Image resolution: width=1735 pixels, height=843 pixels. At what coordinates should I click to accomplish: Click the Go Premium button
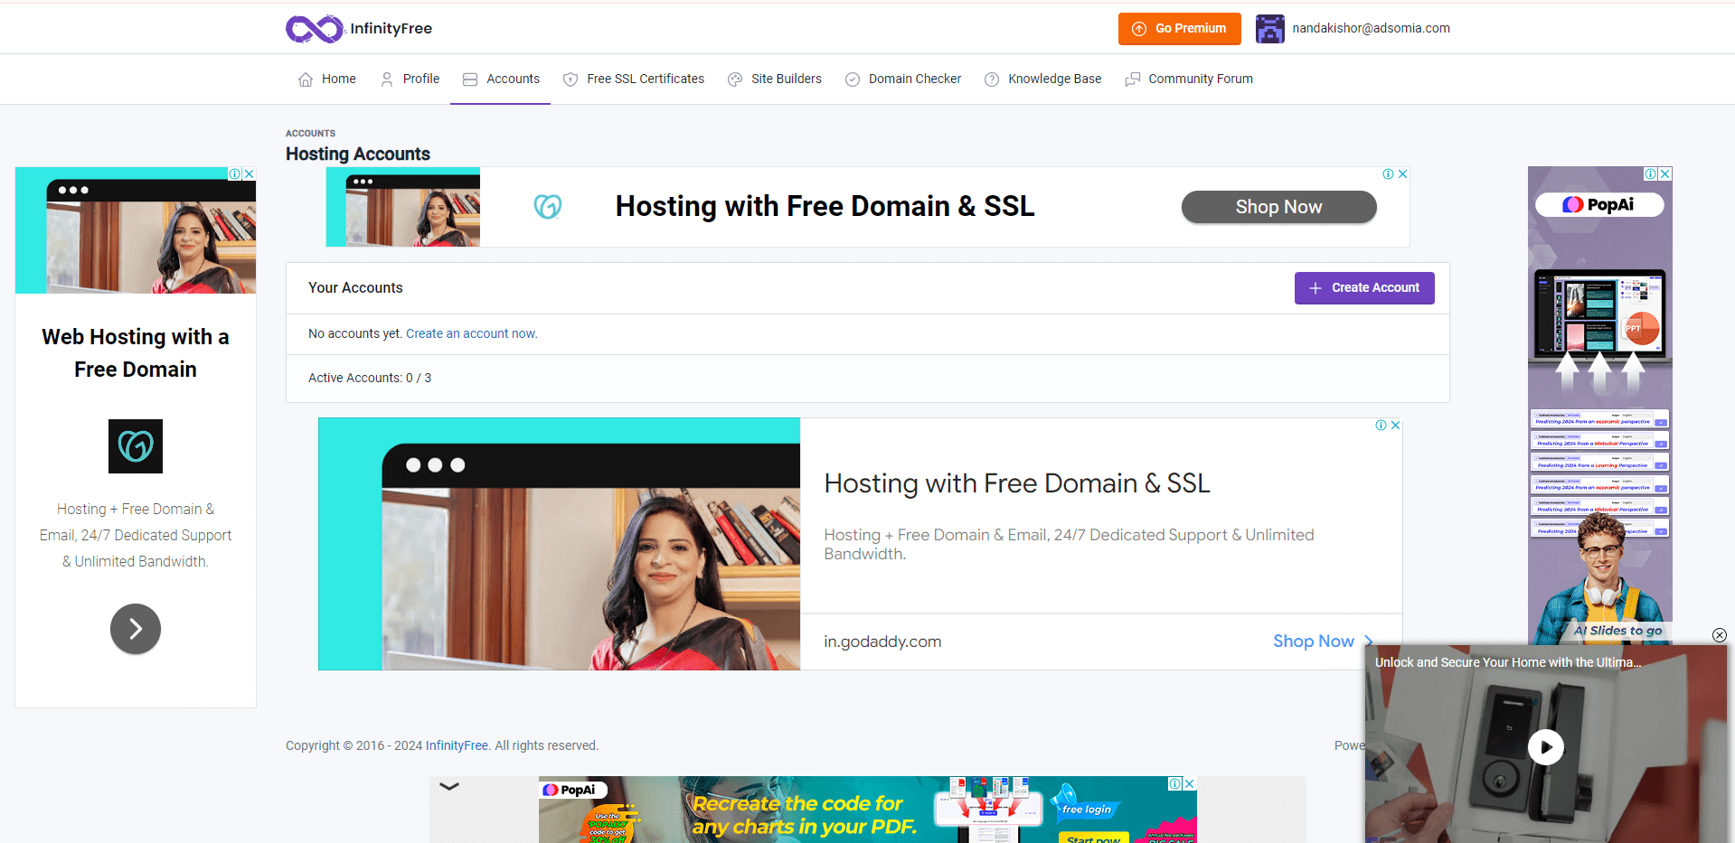point(1179,29)
